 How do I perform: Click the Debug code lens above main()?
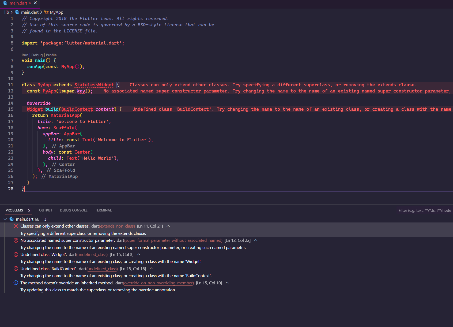(37, 55)
